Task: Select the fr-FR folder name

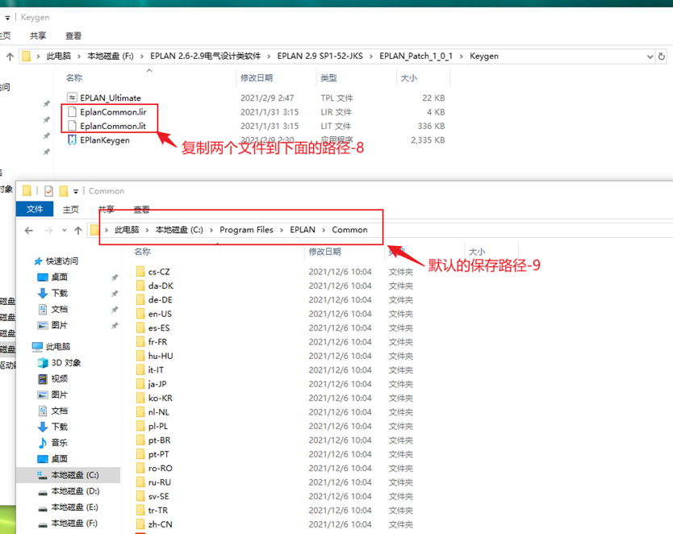Action: coord(158,342)
